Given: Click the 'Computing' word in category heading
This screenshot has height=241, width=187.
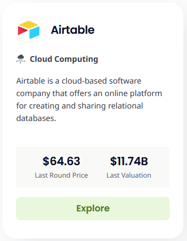Looking at the screenshot, I should tap(76, 59).
